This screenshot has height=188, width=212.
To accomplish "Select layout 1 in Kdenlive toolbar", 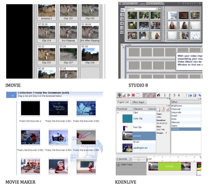I will [165, 95].
